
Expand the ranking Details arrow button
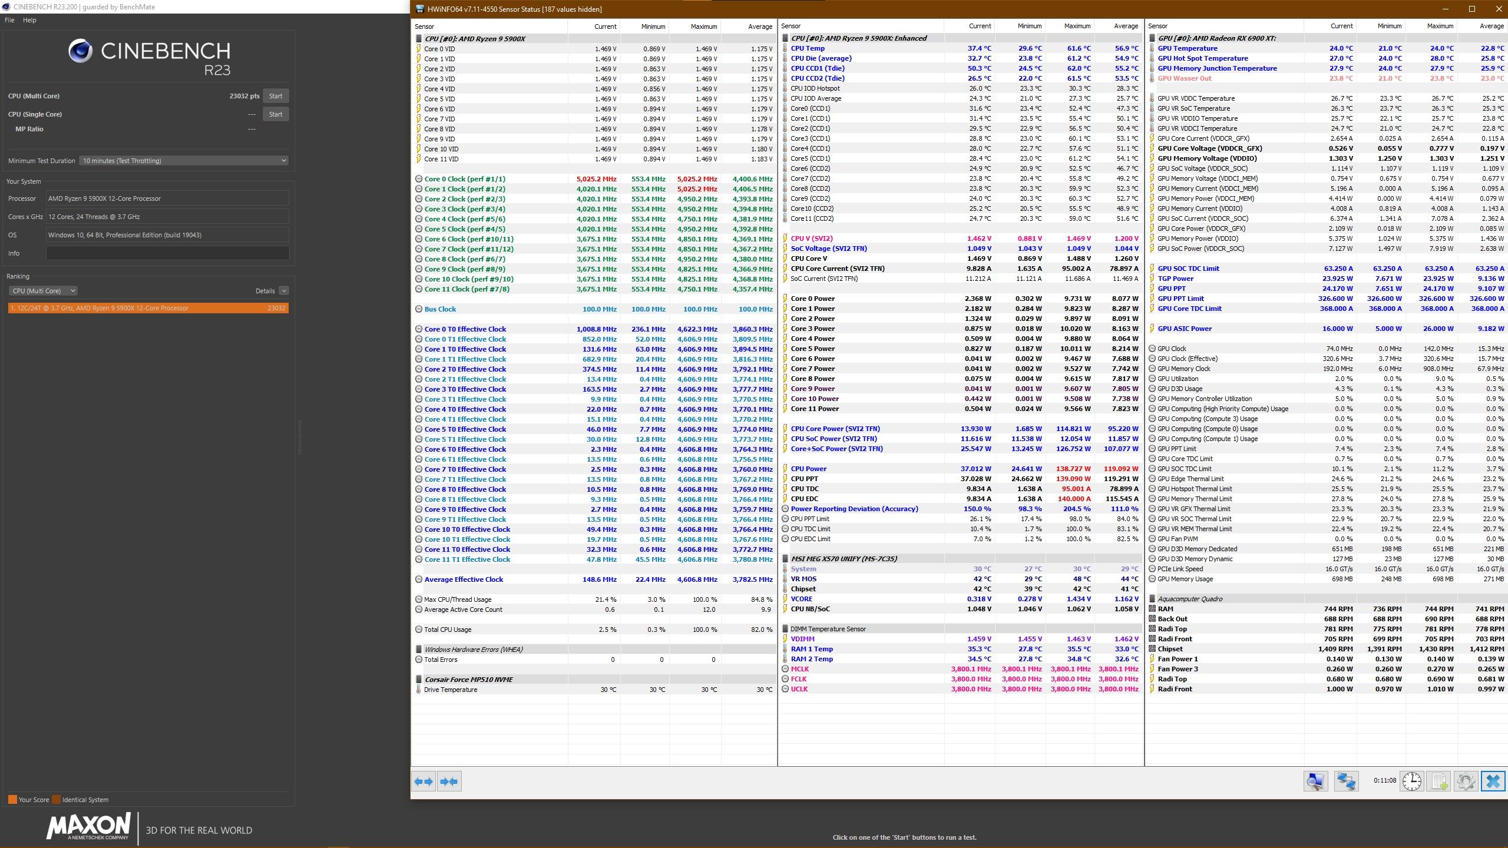tap(284, 291)
